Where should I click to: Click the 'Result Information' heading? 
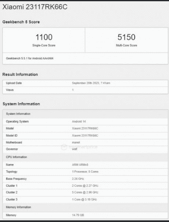pyautogui.click(x=20, y=75)
